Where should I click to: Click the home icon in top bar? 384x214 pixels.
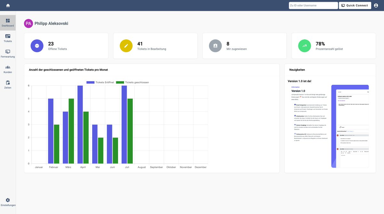coord(8,5)
